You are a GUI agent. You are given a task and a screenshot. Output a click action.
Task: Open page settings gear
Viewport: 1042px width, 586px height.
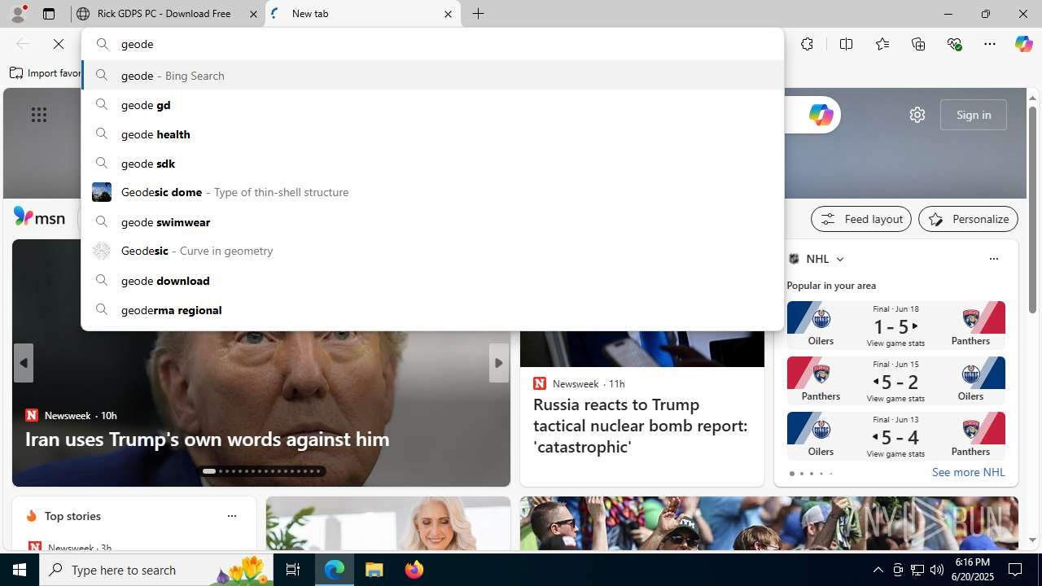917,115
